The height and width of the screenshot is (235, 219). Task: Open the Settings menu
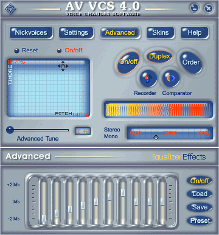point(76,33)
